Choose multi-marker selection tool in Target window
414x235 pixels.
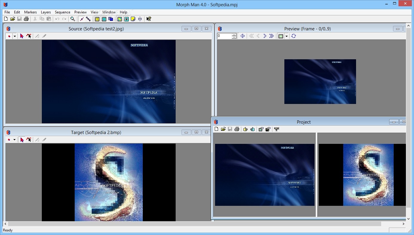pos(29,140)
